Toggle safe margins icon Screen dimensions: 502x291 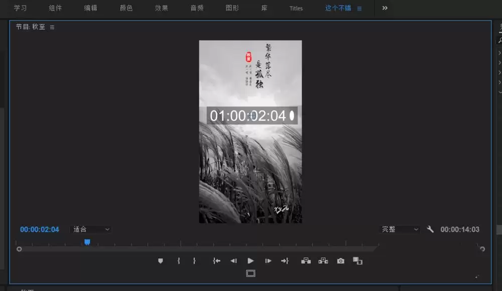tap(250, 273)
